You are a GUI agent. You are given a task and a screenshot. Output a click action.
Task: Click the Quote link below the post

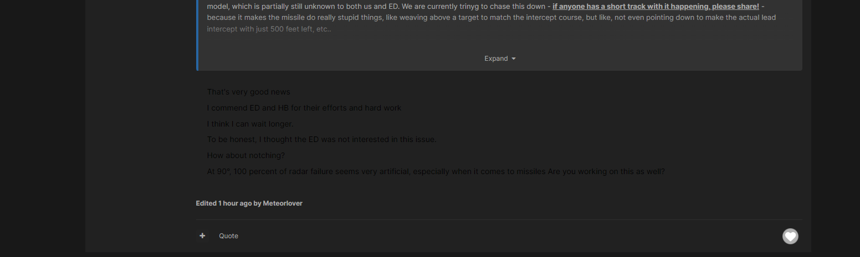click(x=228, y=236)
